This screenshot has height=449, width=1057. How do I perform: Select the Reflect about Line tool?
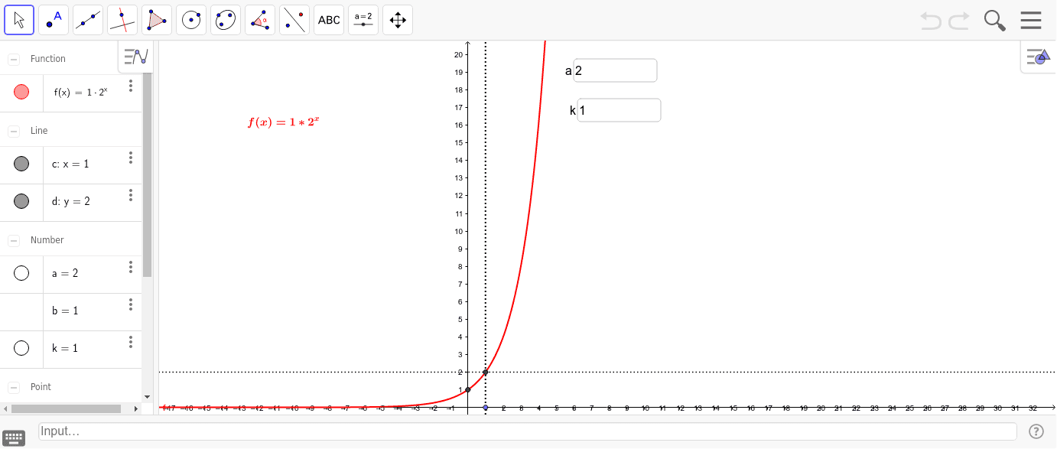(294, 20)
